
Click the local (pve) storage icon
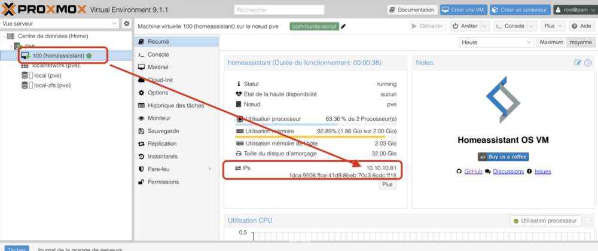click(x=25, y=75)
